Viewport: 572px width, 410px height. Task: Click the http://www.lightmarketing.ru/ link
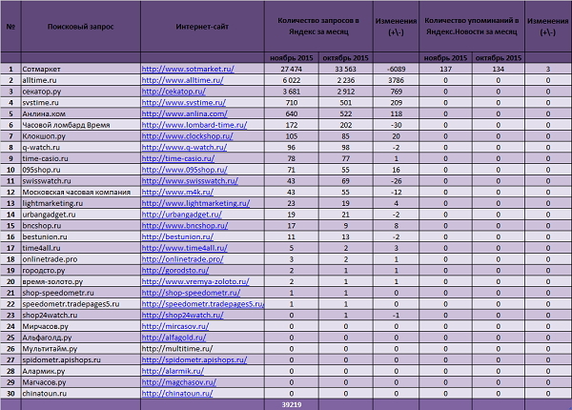(x=195, y=203)
